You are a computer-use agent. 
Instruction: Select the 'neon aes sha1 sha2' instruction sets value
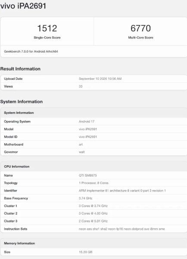[122, 229]
